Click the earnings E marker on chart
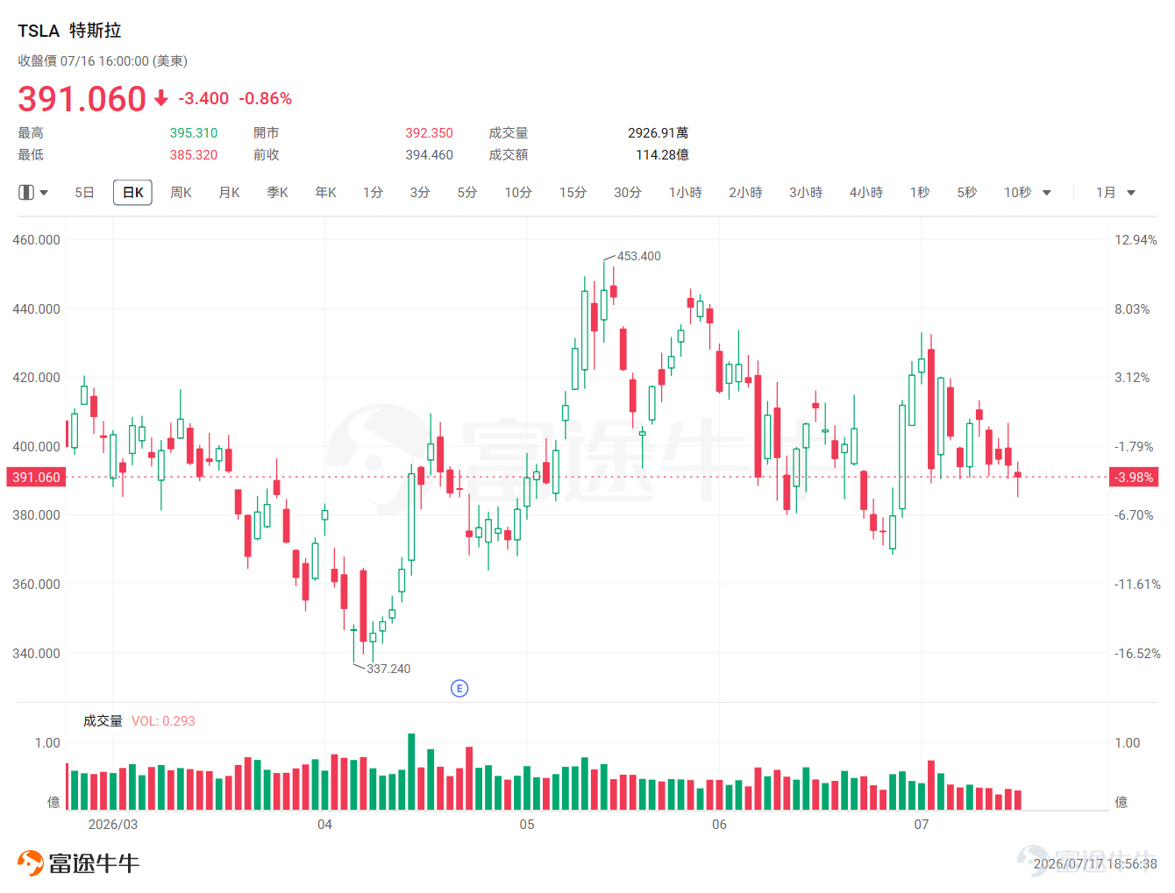 click(x=459, y=688)
